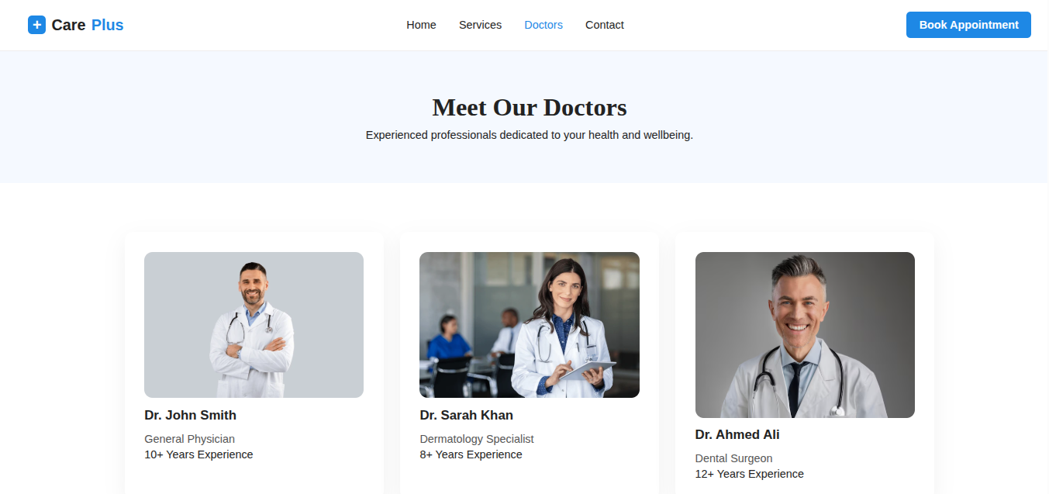Screen dimensions: 1049x494
Task: Click the 12+ Years Experience text
Action: [750, 474]
